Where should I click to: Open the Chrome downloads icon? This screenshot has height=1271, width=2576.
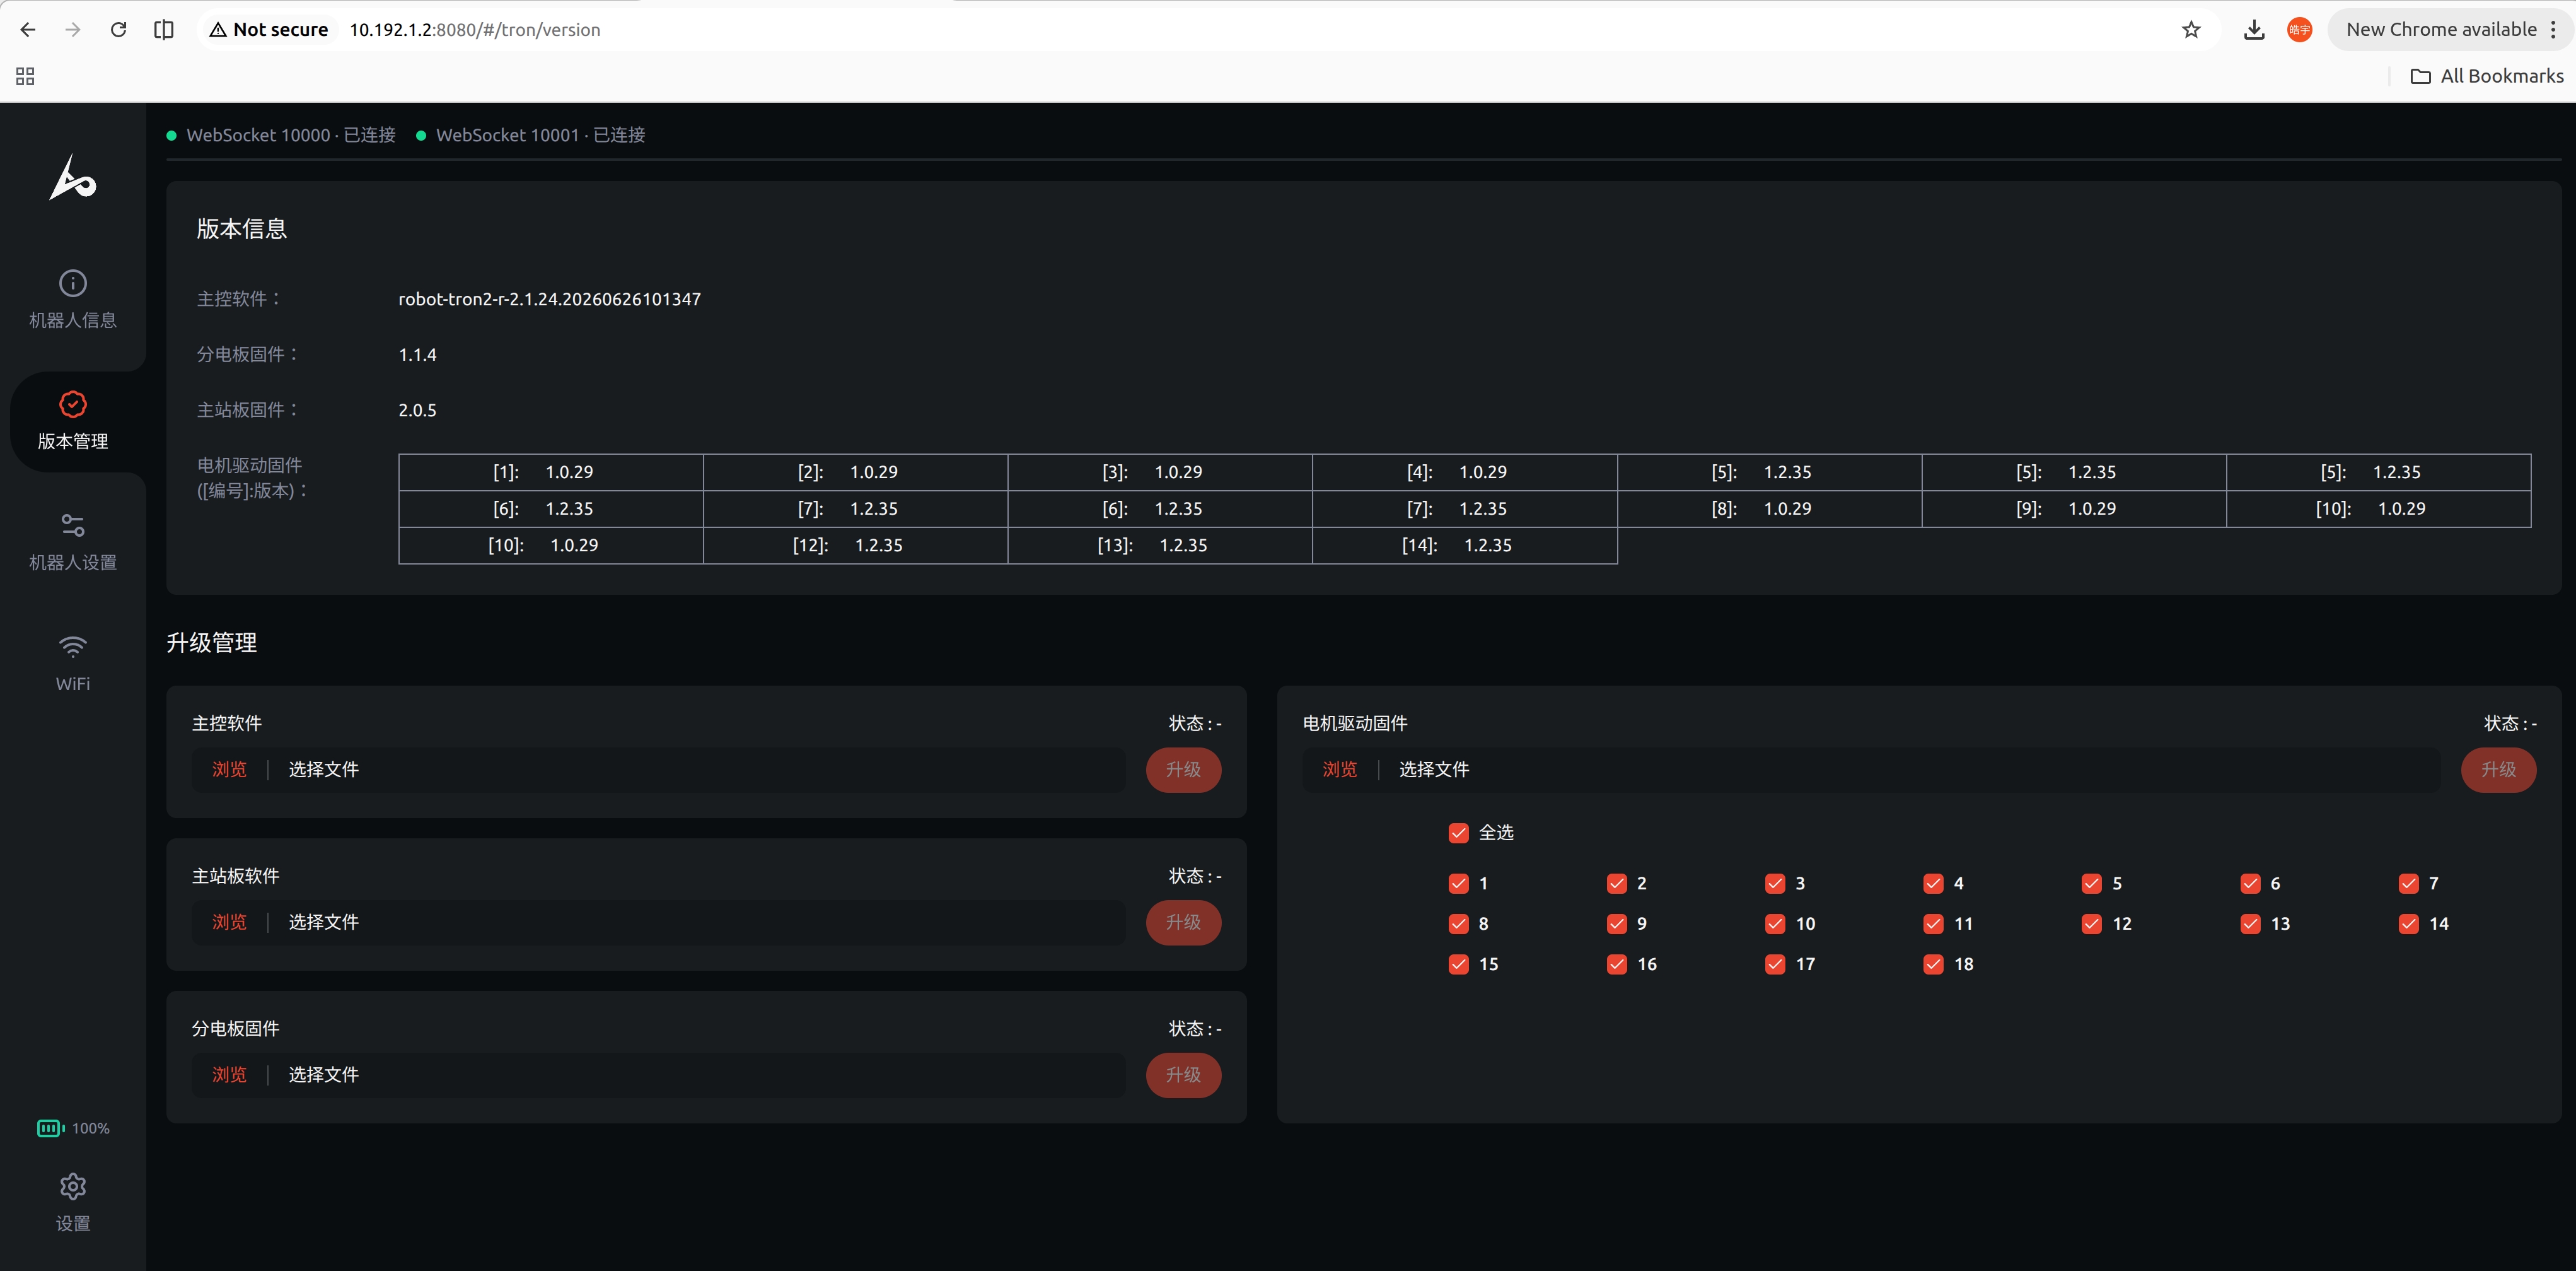point(2254,30)
